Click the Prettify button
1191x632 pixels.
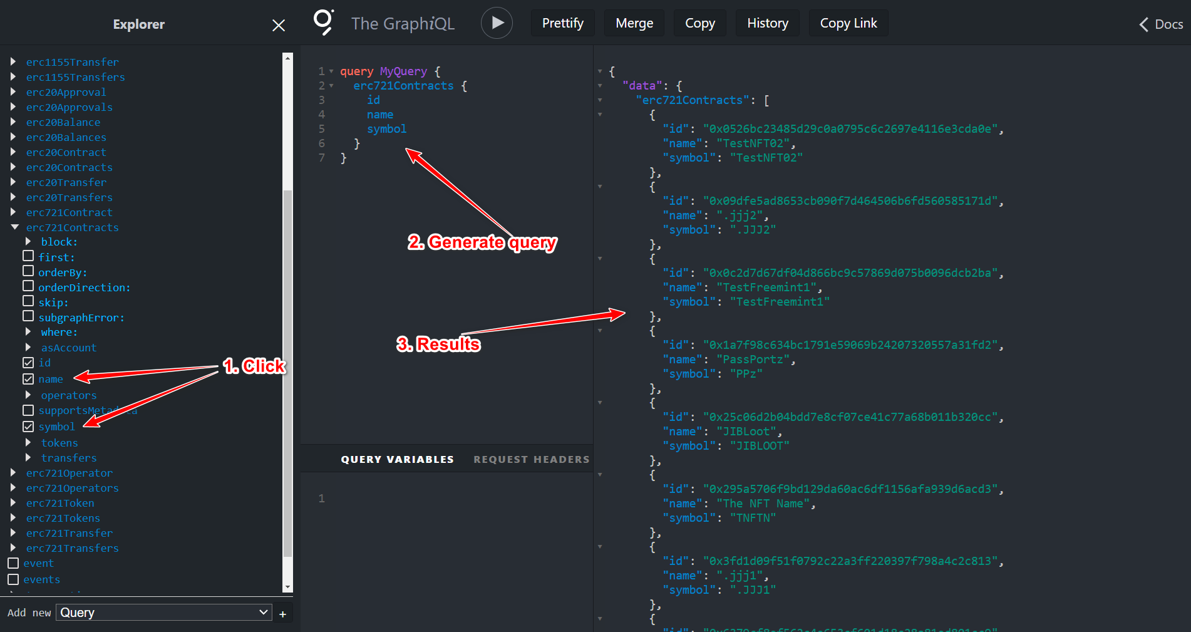pyautogui.click(x=562, y=23)
